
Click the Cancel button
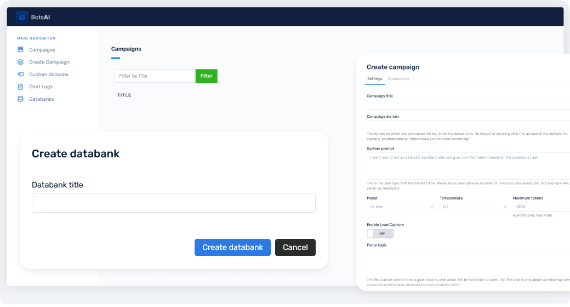coord(295,247)
